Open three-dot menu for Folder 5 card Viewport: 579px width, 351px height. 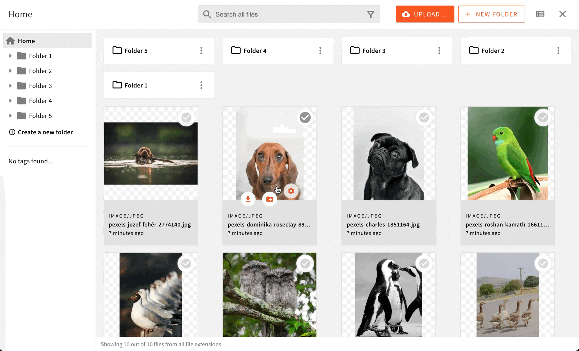201,51
